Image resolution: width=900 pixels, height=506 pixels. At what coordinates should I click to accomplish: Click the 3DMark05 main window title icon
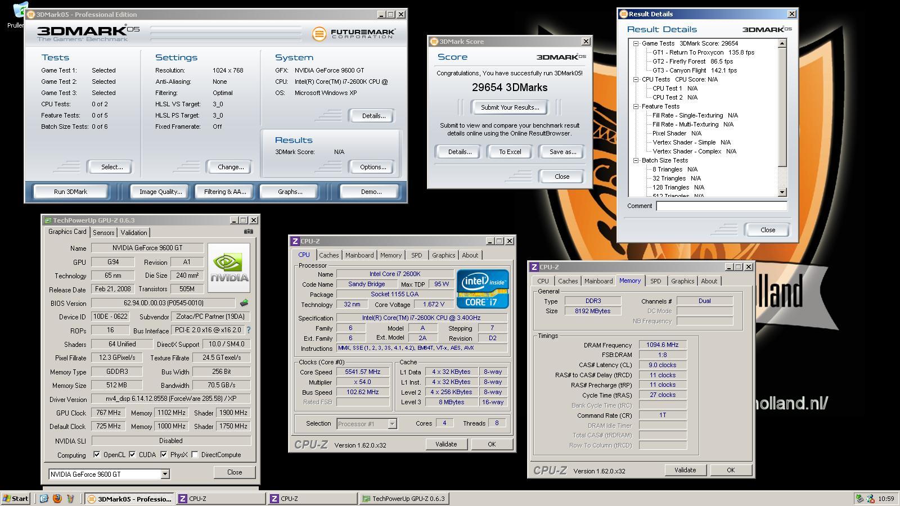click(30, 15)
